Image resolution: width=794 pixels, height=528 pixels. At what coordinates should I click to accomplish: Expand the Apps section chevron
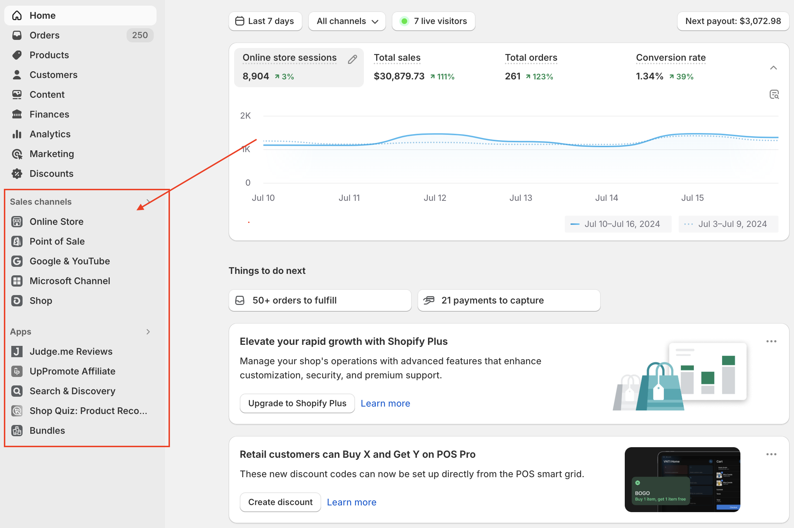[x=148, y=332]
